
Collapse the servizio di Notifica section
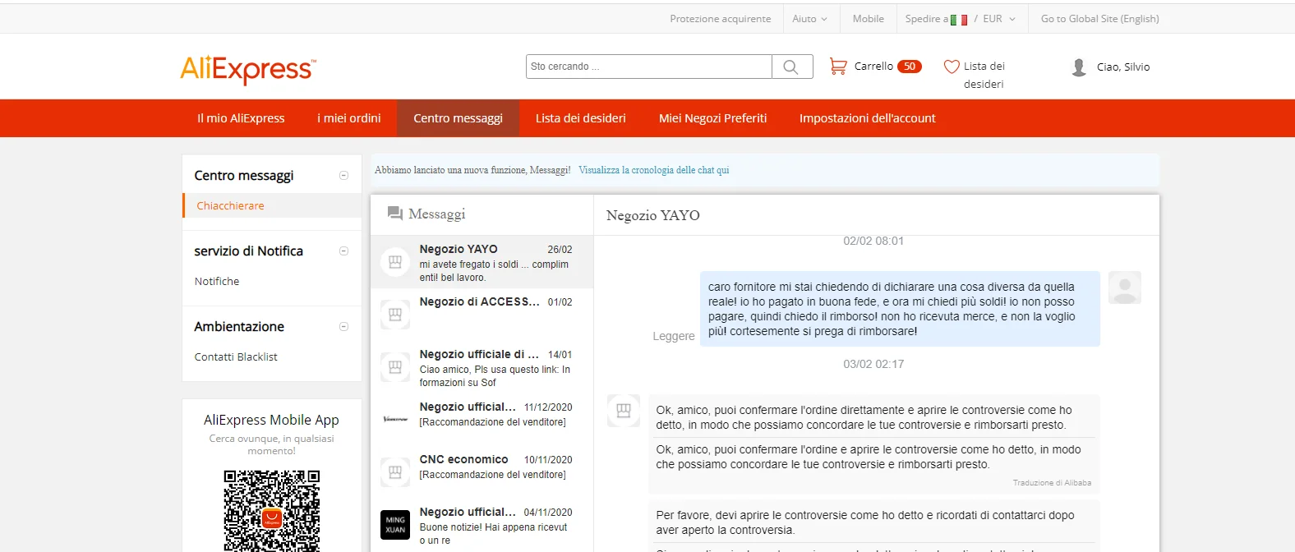(344, 251)
